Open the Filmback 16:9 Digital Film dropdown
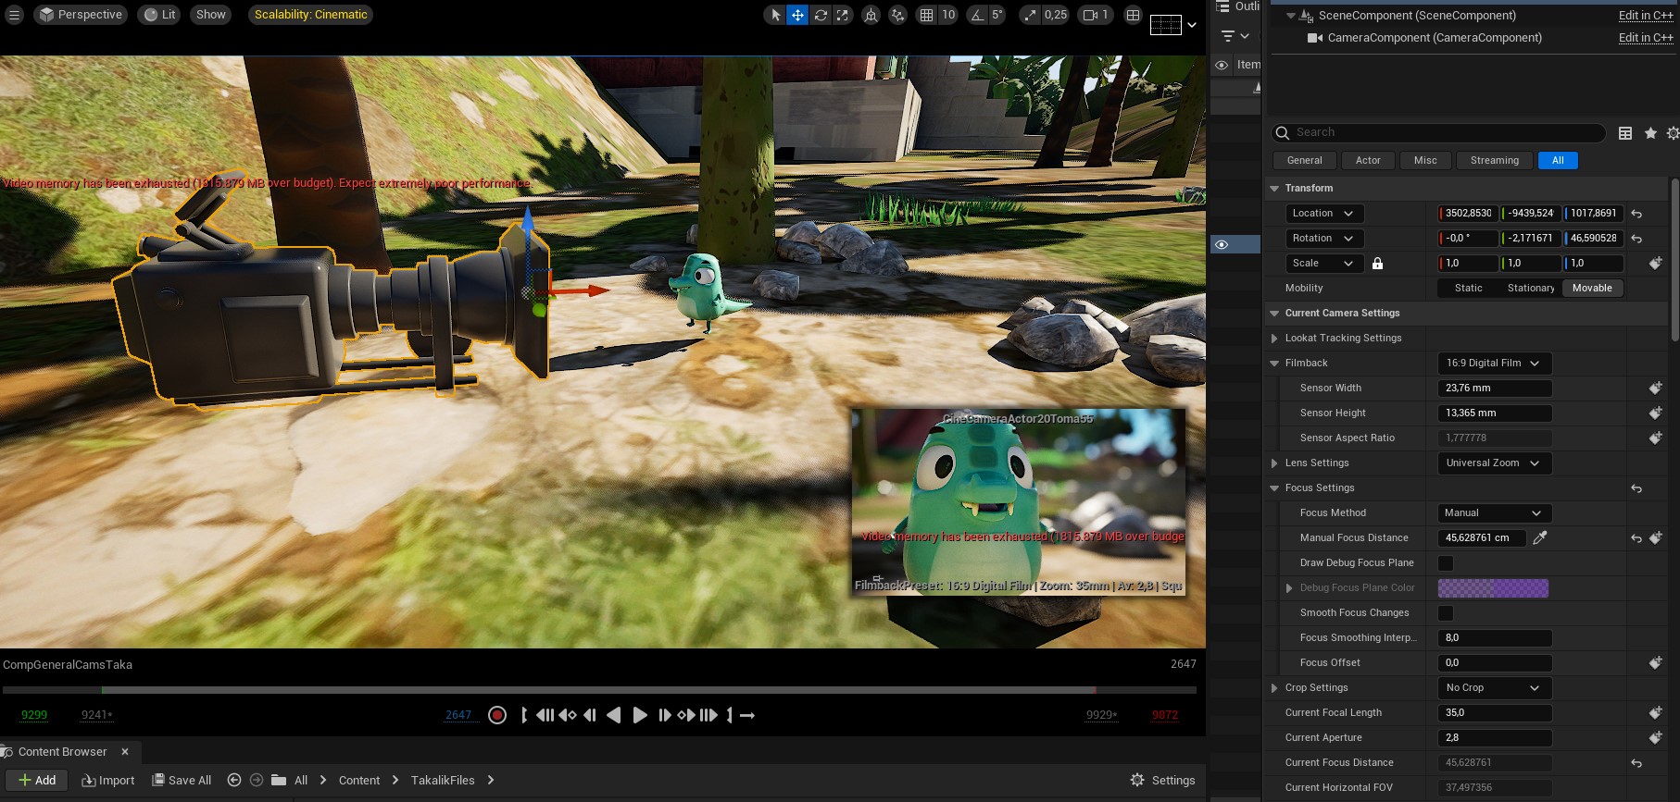This screenshot has width=1680, height=802. tap(1494, 363)
